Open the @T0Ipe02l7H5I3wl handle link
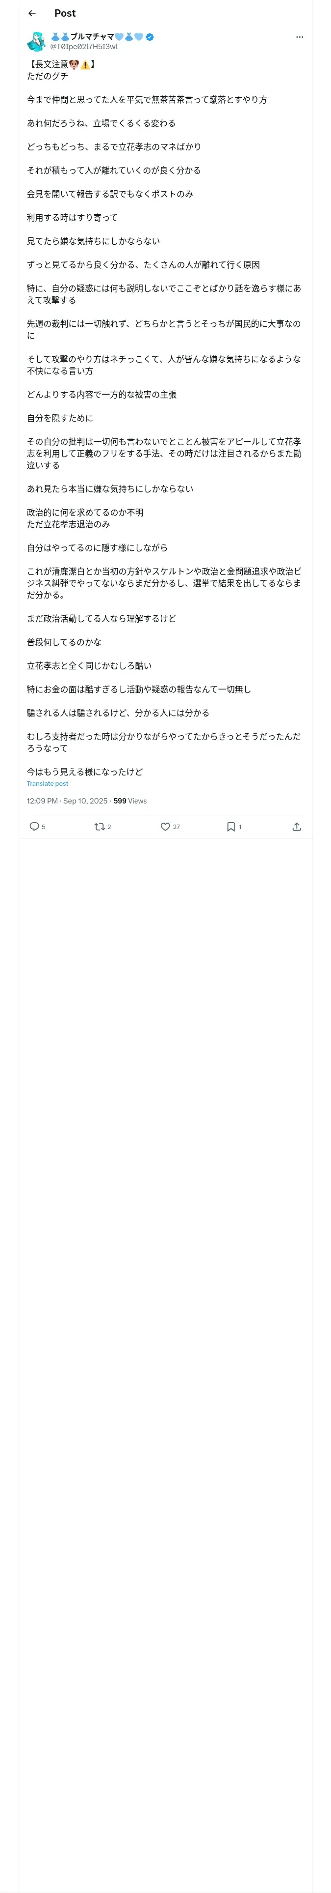This screenshot has width=331, height=1893. click(x=84, y=46)
